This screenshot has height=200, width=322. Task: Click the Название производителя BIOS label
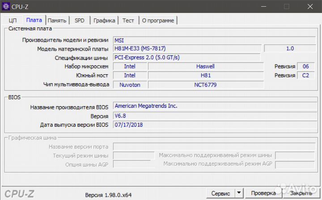click(x=69, y=107)
